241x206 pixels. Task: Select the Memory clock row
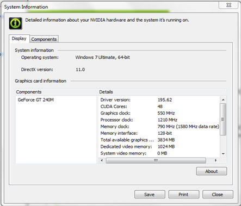[x=159, y=127]
